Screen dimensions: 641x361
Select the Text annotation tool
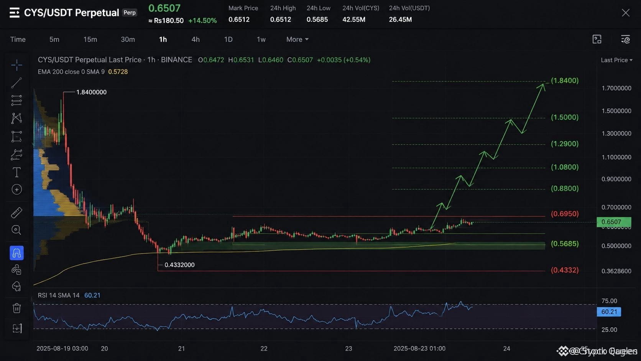16,172
